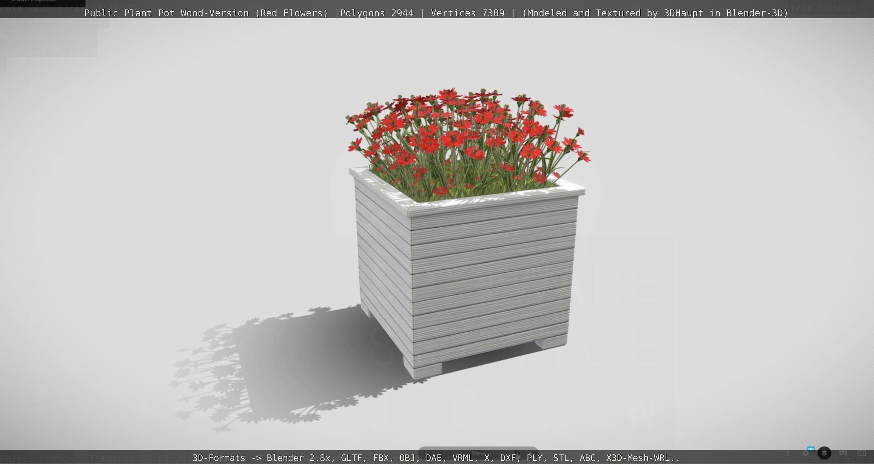874x464 pixels.
Task: Click the '3D-Formats -> Blender 2.8x' caption text
Action: 261,458
